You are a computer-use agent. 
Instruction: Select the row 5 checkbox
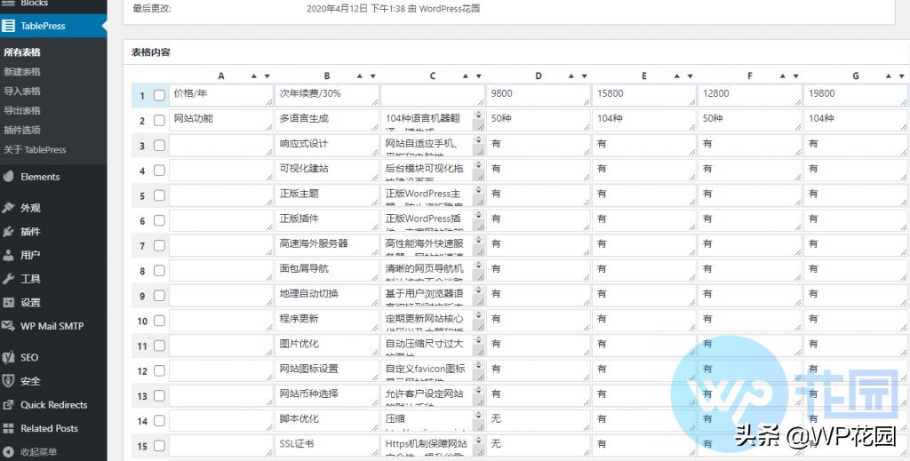[x=159, y=195]
